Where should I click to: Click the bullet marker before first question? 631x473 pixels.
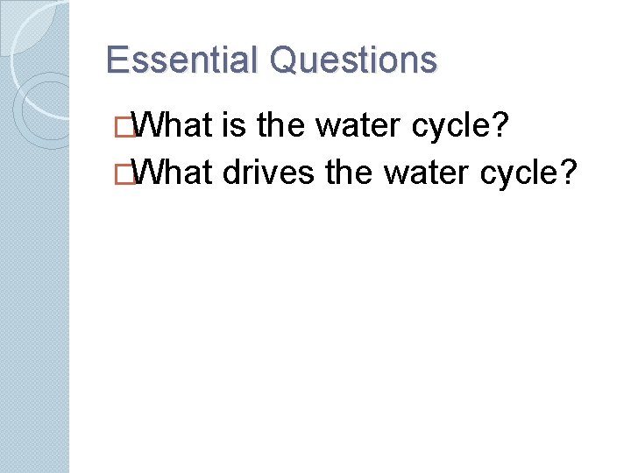132,128
